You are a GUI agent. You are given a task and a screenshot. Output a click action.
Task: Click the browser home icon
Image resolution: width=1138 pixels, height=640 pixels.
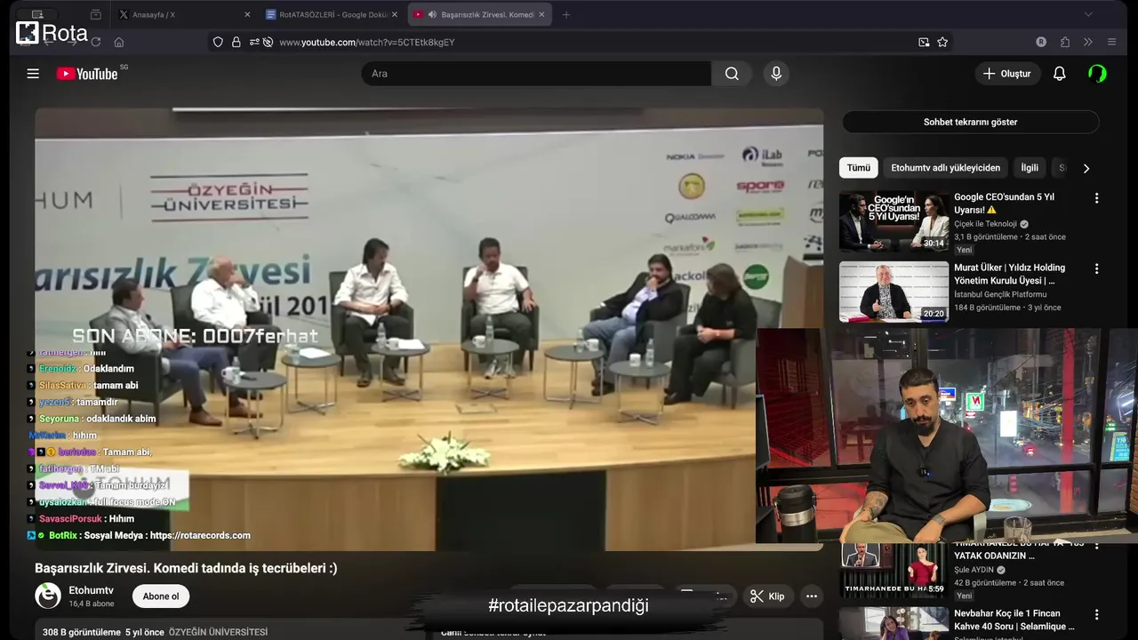pyautogui.click(x=119, y=42)
